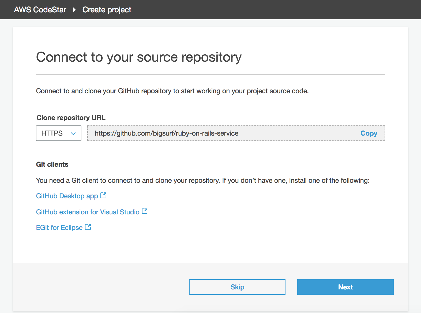Click the AWS CodeStar breadcrumb link
This screenshot has height=313, width=421.
click(x=40, y=10)
